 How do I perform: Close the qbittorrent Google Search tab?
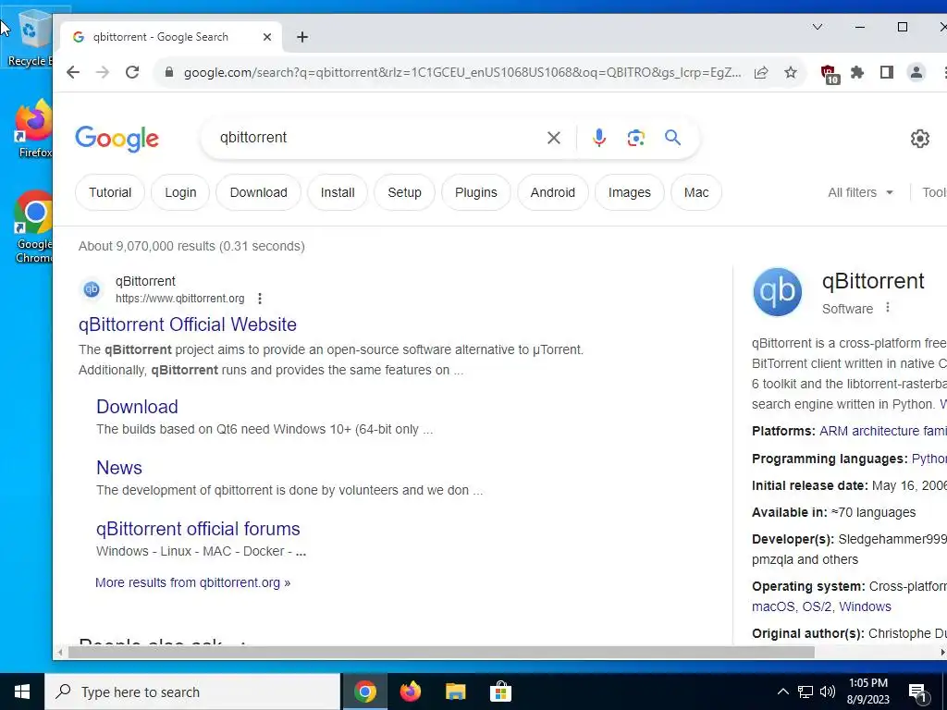267,37
